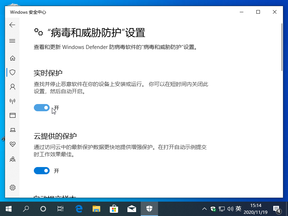Open Device performance & health heart icon
The height and width of the screenshot is (216, 288).
click(x=12, y=144)
